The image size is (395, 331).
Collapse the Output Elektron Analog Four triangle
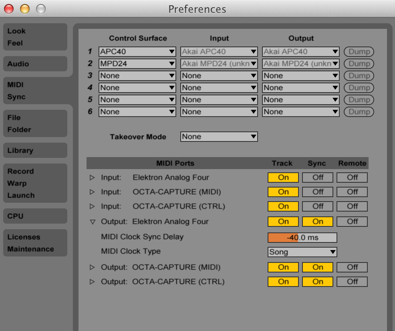[x=92, y=222]
